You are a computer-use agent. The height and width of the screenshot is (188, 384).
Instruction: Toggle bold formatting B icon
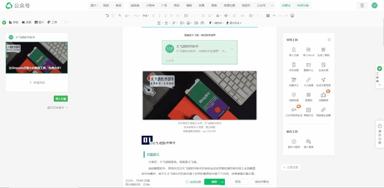tap(153, 16)
